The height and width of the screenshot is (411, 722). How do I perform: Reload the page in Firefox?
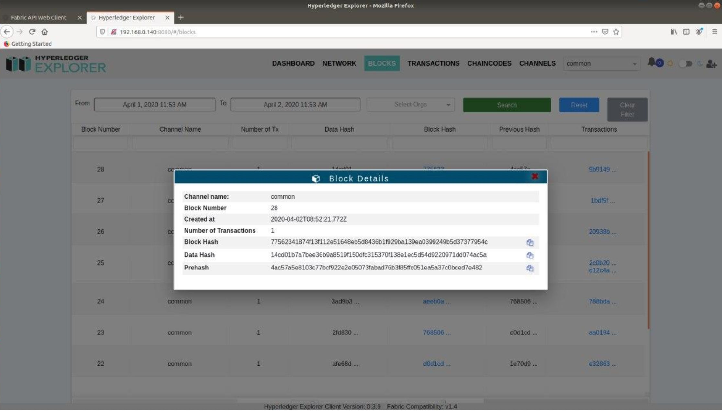tap(32, 32)
